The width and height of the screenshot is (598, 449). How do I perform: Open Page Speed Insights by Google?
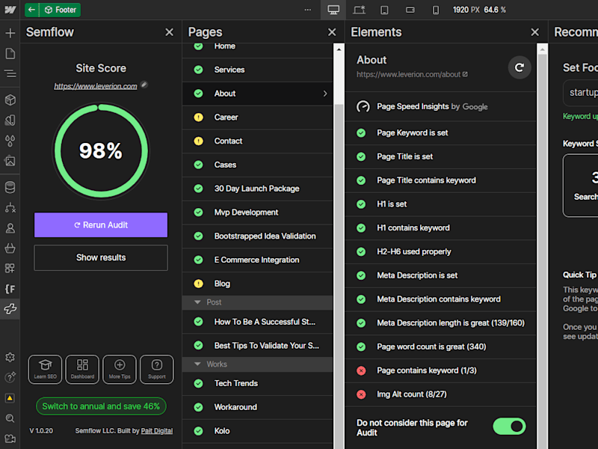coord(440,106)
